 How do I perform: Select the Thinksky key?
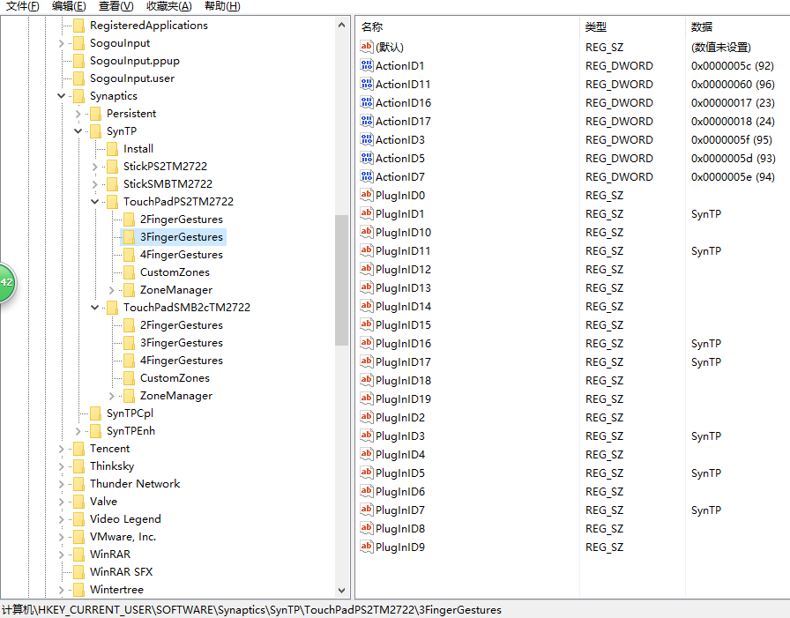pos(112,466)
